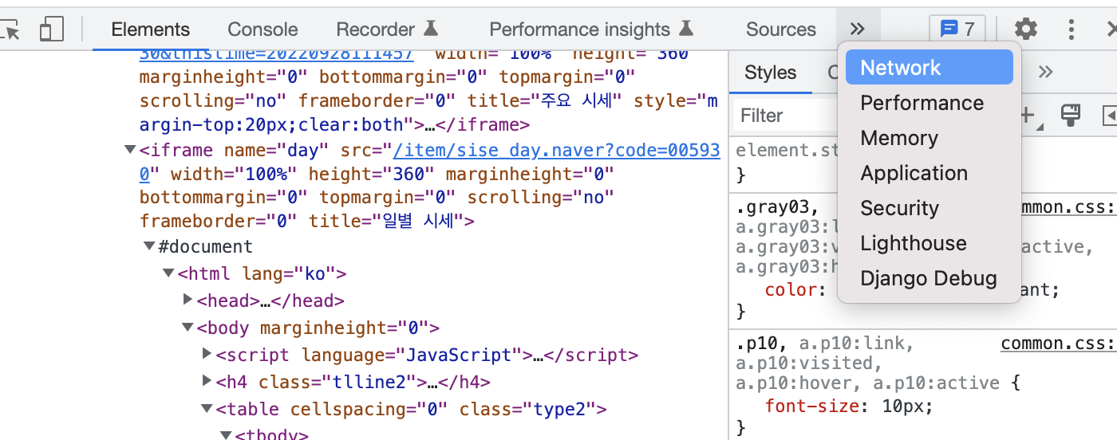This screenshot has width=1117, height=440.
Task: Choose Security from the overflow menu
Action: point(930,208)
